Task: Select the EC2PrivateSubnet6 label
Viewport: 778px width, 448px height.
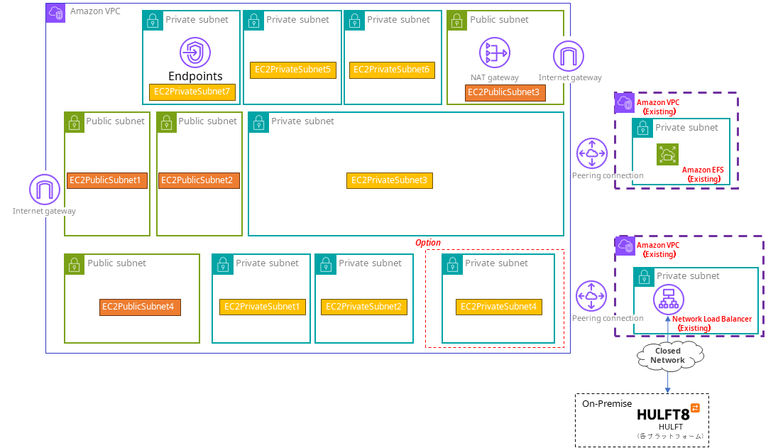Action: pos(391,70)
